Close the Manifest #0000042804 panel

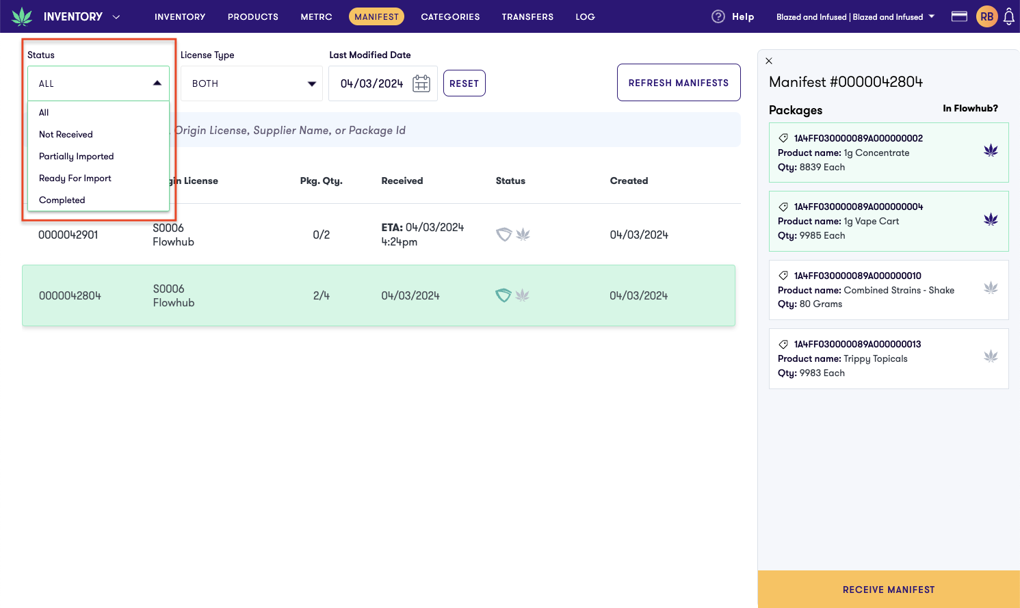[769, 61]
